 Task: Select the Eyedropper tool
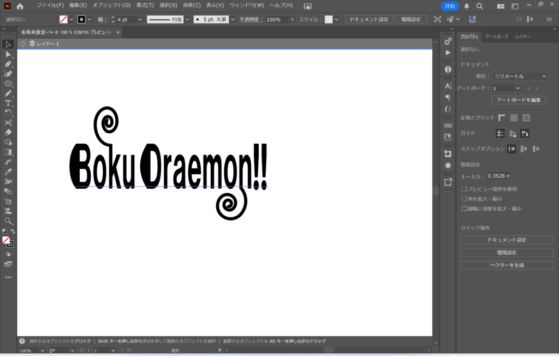[x=8, y=172]
